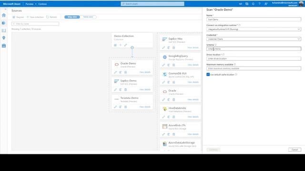305x171 pixels.
Task: Click info icon beside Driver location label
Action: point(224,55)
